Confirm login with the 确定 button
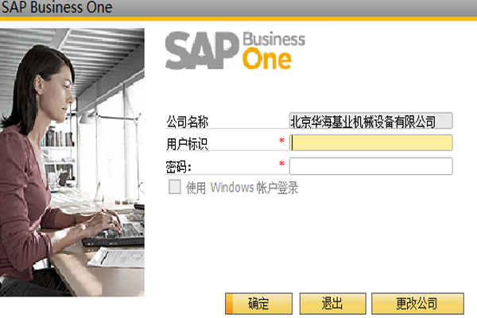This screenshot has width=477, height=318. coord(258,304)
